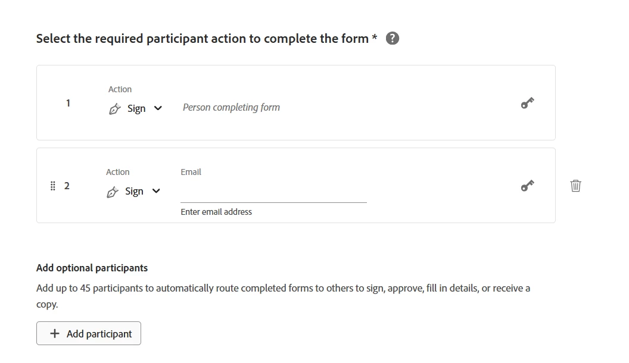629x363 pixels.
Task: Expand the chevron next to Sign for participant 1
Action: (158, 108)
